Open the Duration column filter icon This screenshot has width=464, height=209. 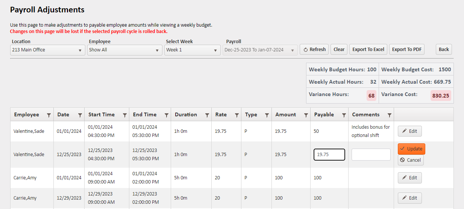tap(207, 115)
